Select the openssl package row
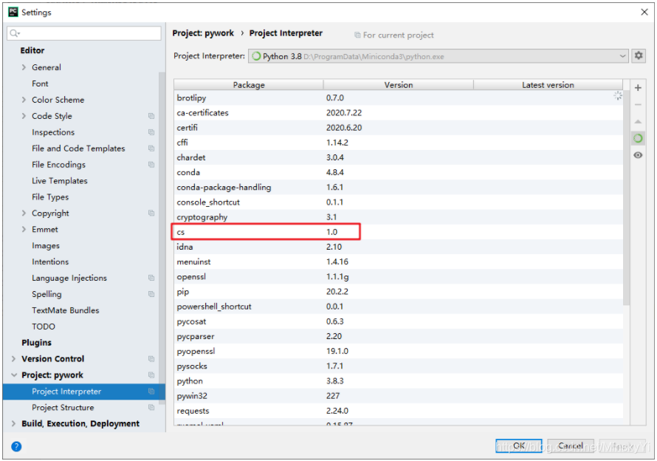This screenshot has height=461, width=657. click(399, 276)
